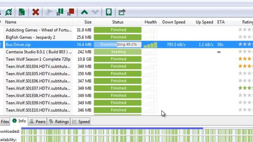Screen dimensions: 253x142
Task: Select Bigfish Games - Jeopardy 2 row
Action: pos(30,37)
